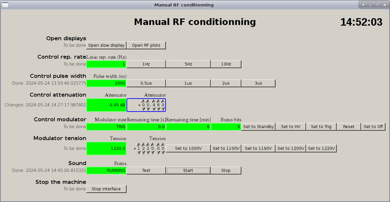Click up arrow above Tension leading digit 1
The width and height of the screenshot is (390, 202).
pos(139,144)
